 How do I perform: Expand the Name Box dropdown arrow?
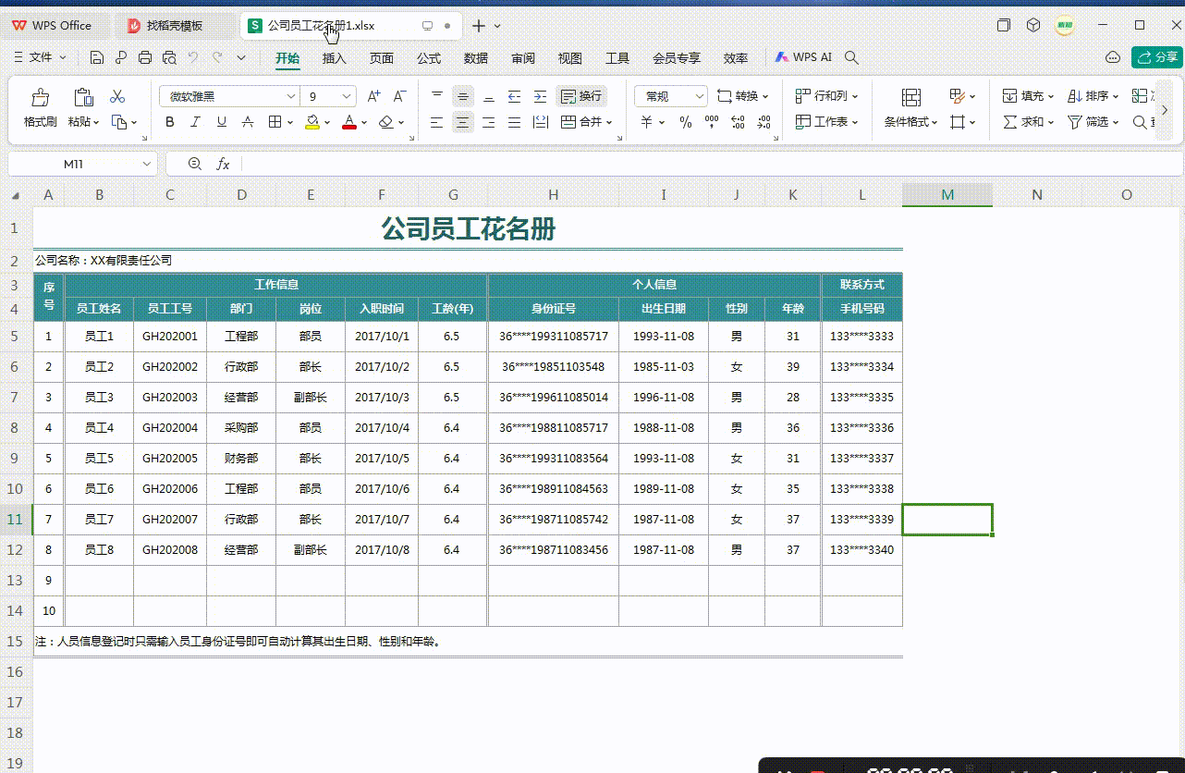[146, 164]
